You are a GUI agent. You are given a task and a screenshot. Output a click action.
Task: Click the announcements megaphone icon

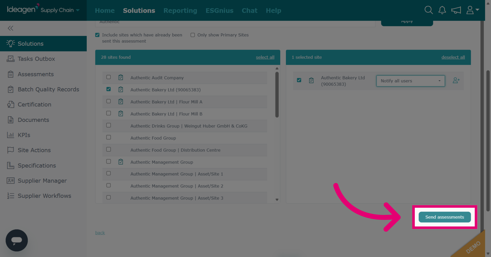coord(456,10)
